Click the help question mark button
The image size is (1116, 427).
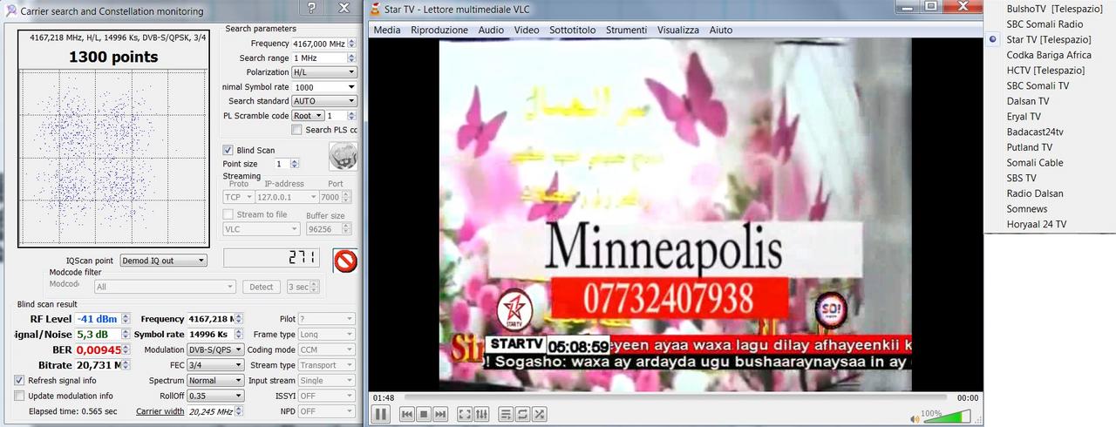[312, 9]
